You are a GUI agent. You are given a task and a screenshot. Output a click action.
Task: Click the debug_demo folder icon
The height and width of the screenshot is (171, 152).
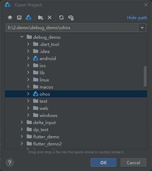click(x=29, y=37)
